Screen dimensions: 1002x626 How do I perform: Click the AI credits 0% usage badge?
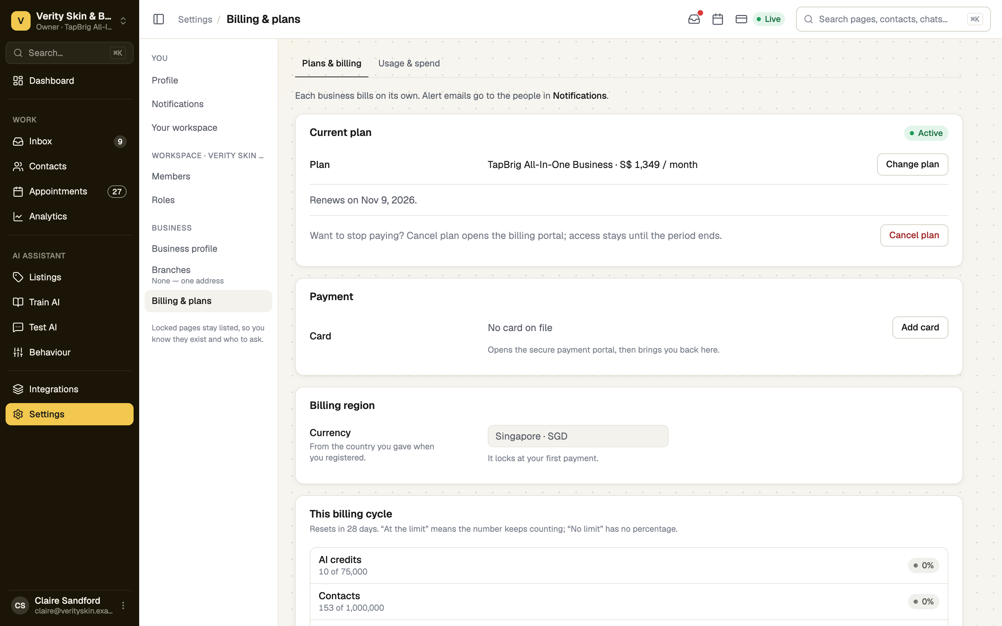[923, 565]
